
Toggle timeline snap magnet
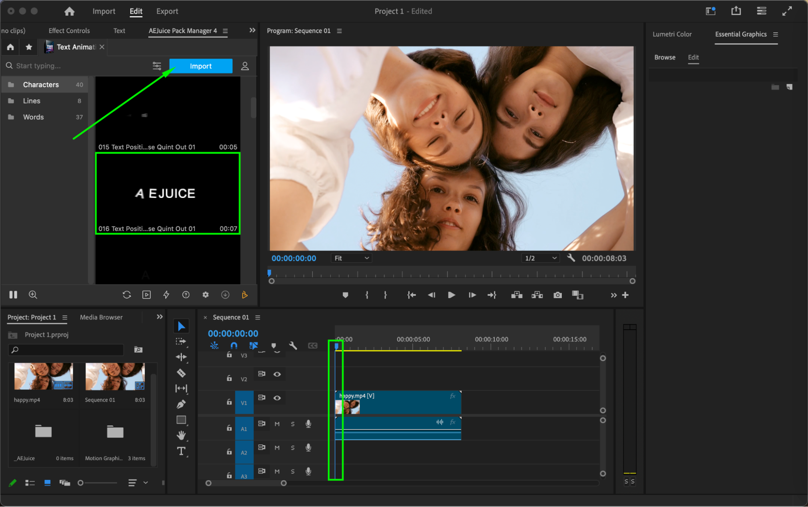(234, 345)
